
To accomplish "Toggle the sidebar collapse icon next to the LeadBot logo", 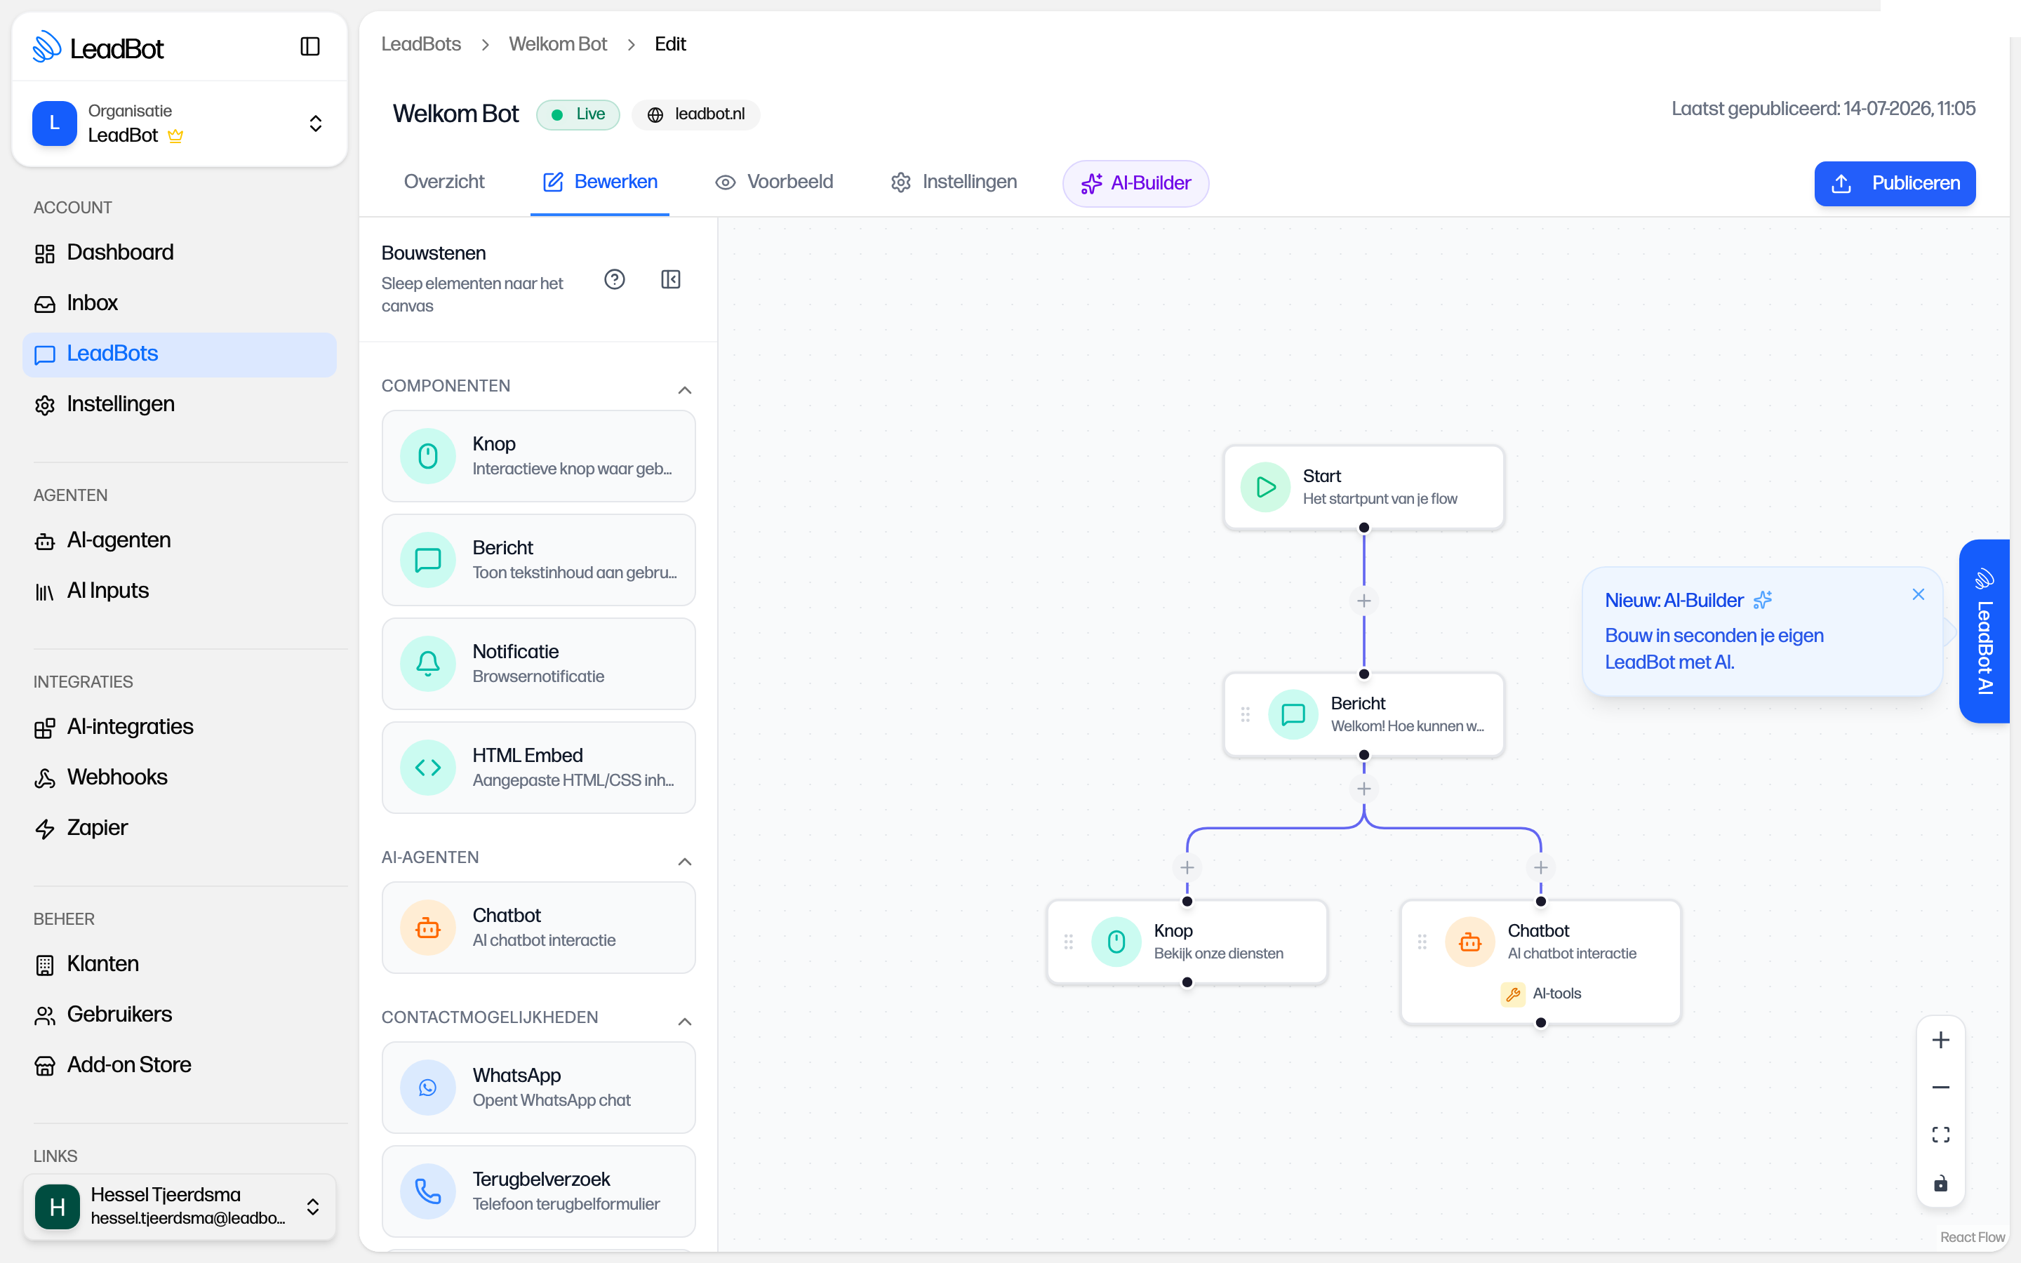I will [310, 47].
